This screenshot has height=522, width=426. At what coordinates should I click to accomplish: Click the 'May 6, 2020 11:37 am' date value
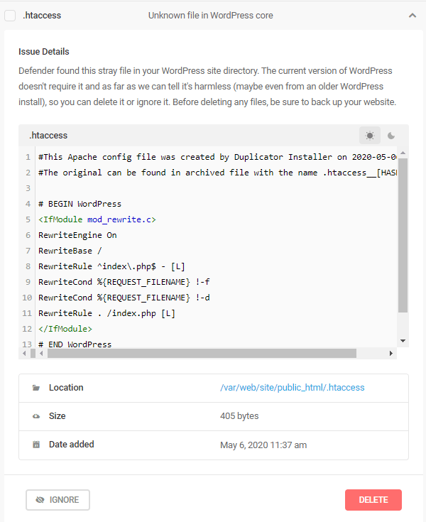point(263,445)
